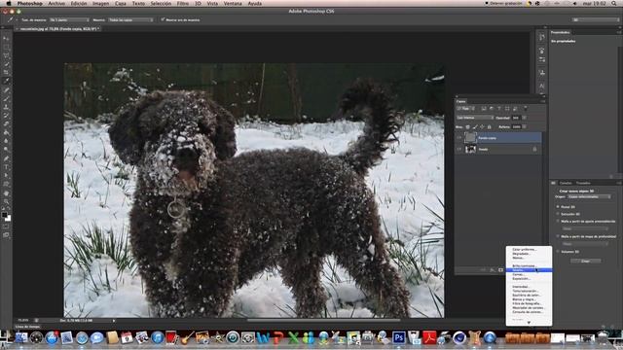The width and height of the screenshot is (623, 350).
Task: Switch to the Trazados tab
Action: point(583,183)
